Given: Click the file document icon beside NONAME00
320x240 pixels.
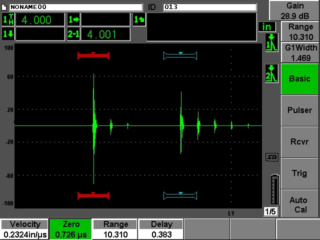Looking at the screenshot, I should coord(5,7).
